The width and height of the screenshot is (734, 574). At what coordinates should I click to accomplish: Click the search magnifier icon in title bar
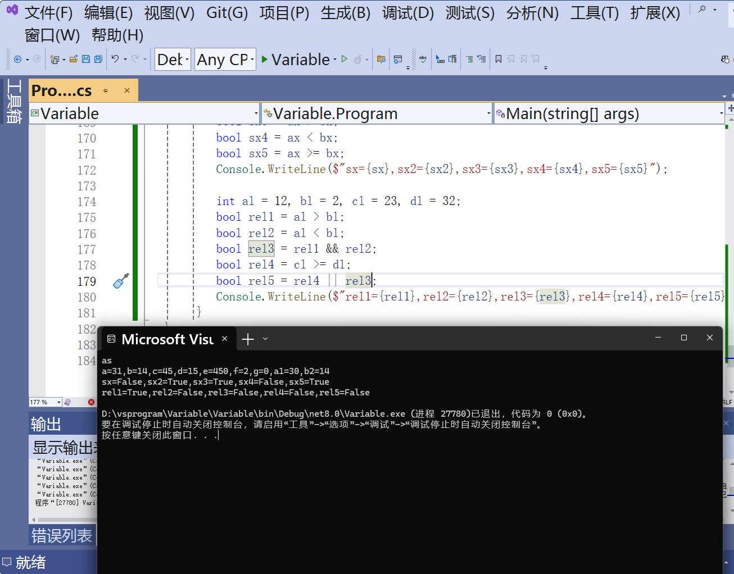coord(703,10)
